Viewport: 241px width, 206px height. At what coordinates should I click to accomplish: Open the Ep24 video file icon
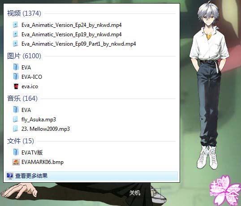click(x=16, y=25)
